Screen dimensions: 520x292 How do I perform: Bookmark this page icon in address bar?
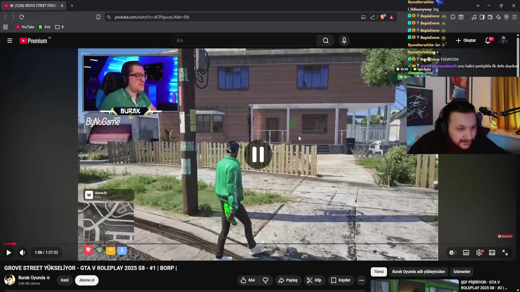[98, 17]
